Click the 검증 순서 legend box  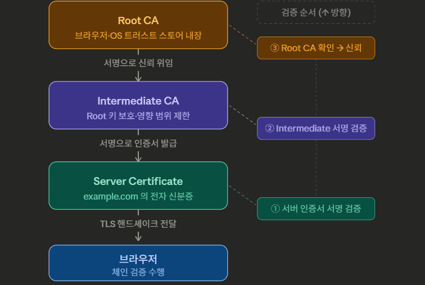coord(316,12)
